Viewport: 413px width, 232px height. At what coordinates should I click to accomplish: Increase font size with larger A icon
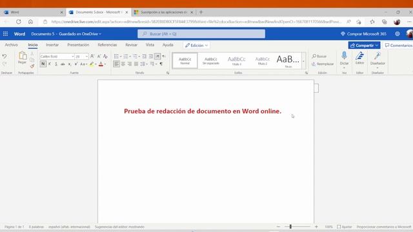[x=92, y=56]
